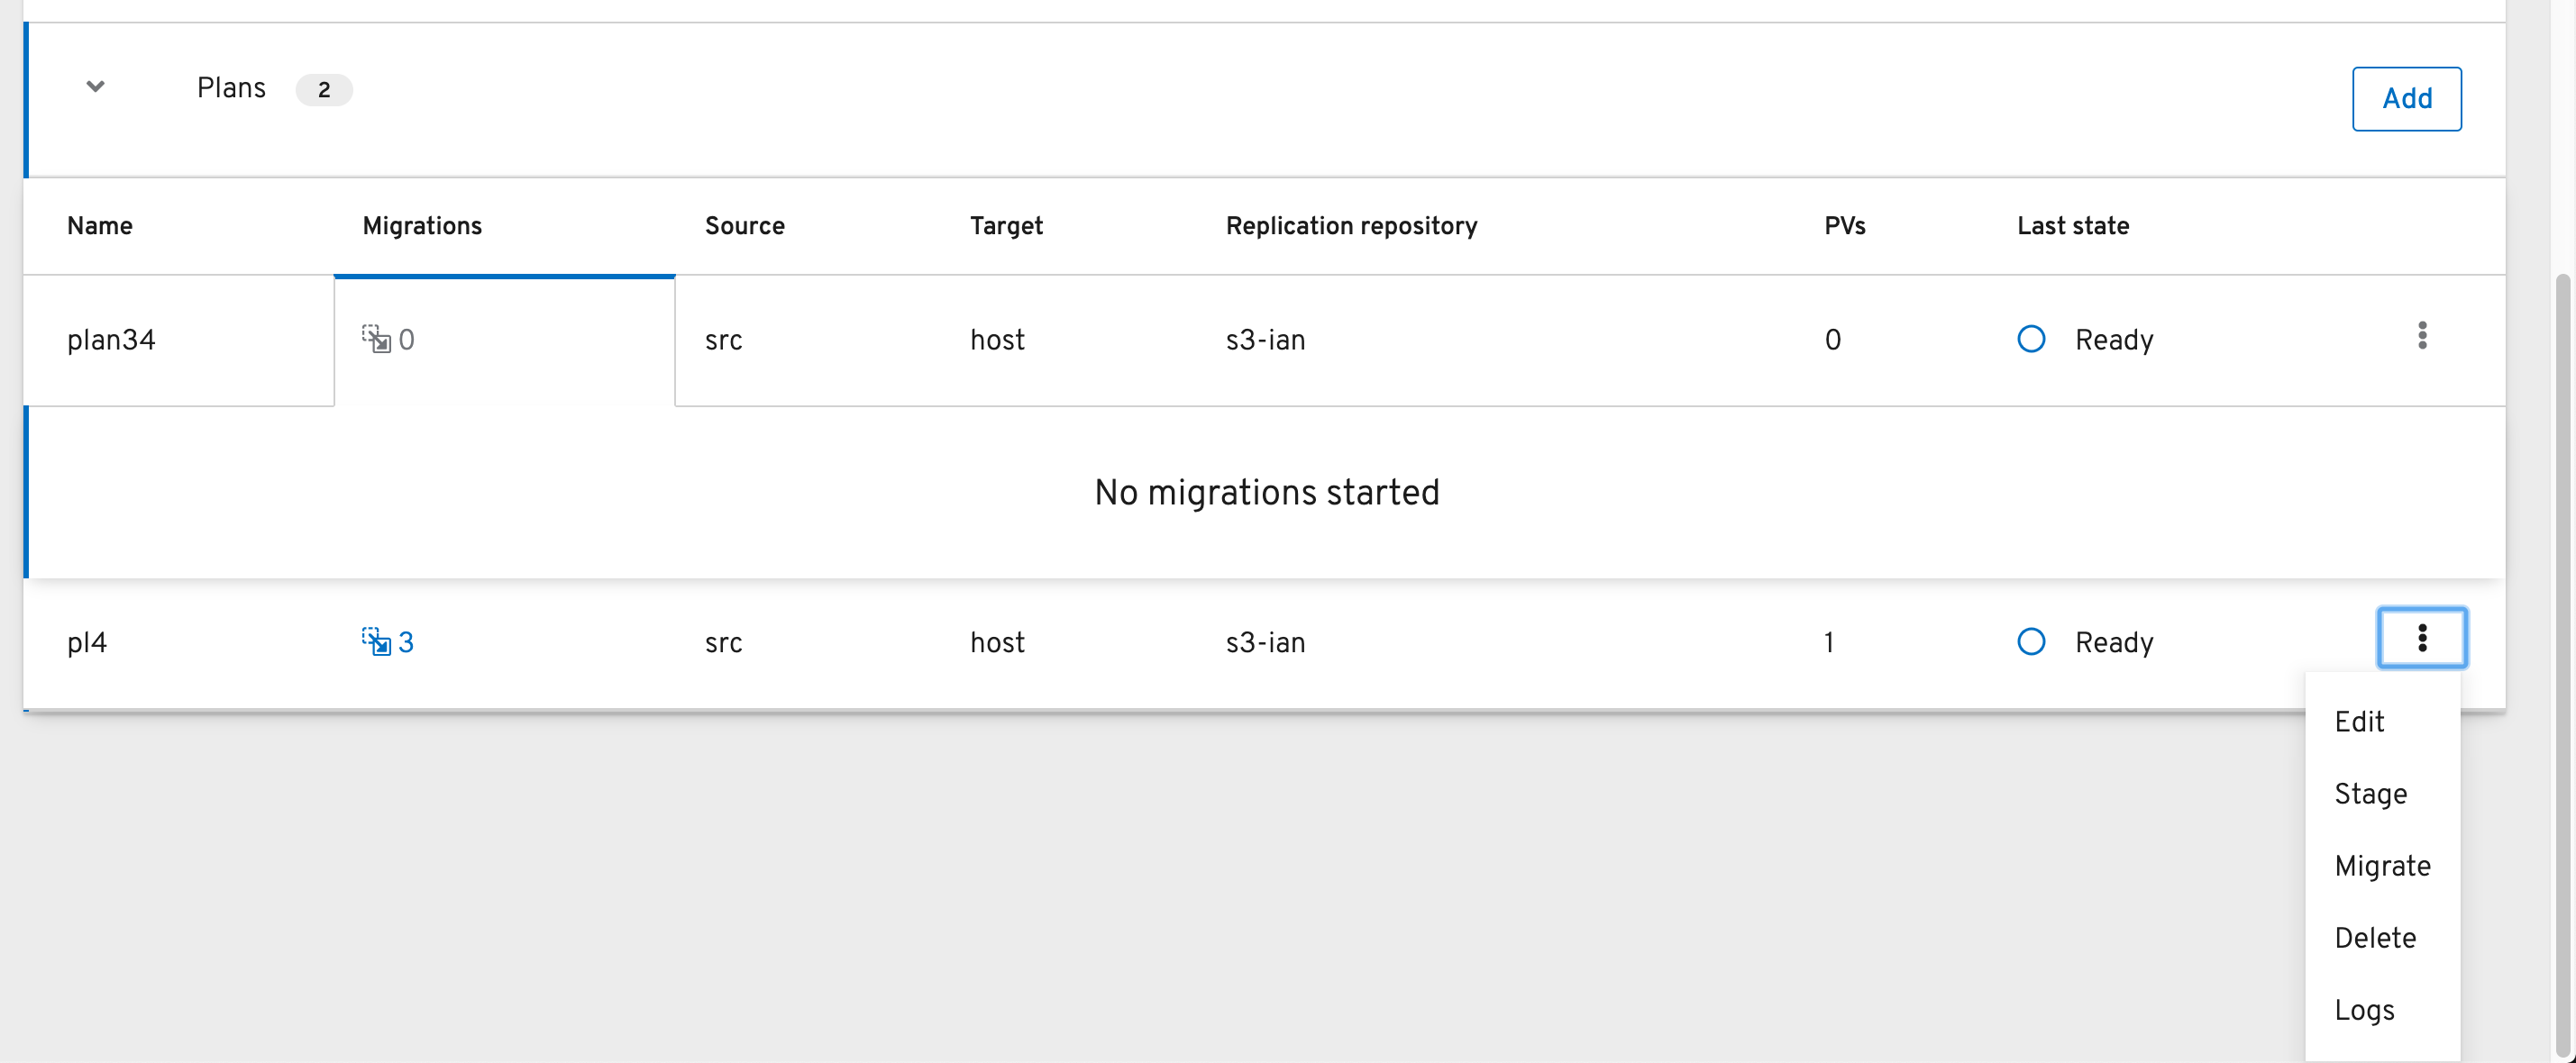Select Stage in the open menu
Image resolution: width=2576 pixels, height=1063 pixels.
[x=2370, y=794]
